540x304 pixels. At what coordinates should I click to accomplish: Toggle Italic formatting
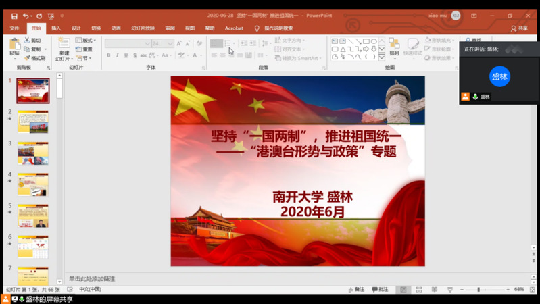[x=118, y=55]
